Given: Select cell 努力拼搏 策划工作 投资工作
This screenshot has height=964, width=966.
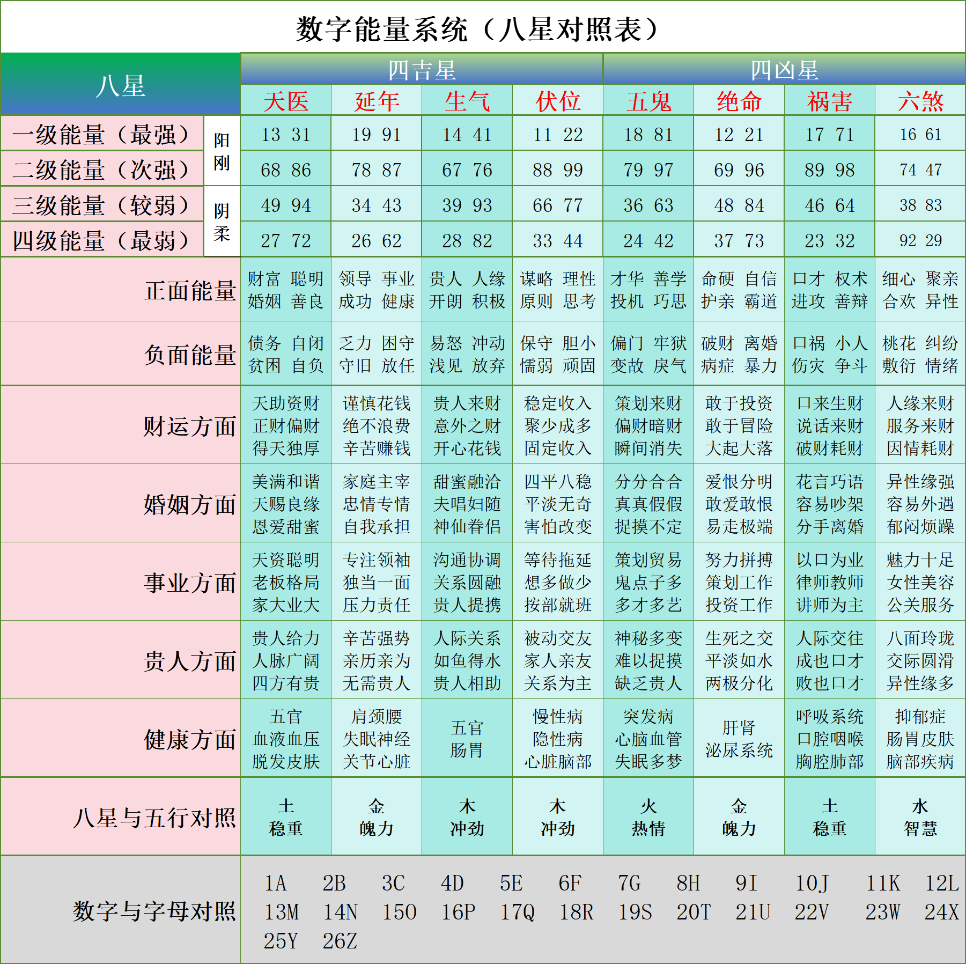Looking at the screenshot, I should [739, 582].
